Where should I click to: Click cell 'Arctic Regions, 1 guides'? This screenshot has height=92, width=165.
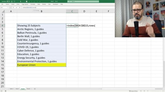42,29
